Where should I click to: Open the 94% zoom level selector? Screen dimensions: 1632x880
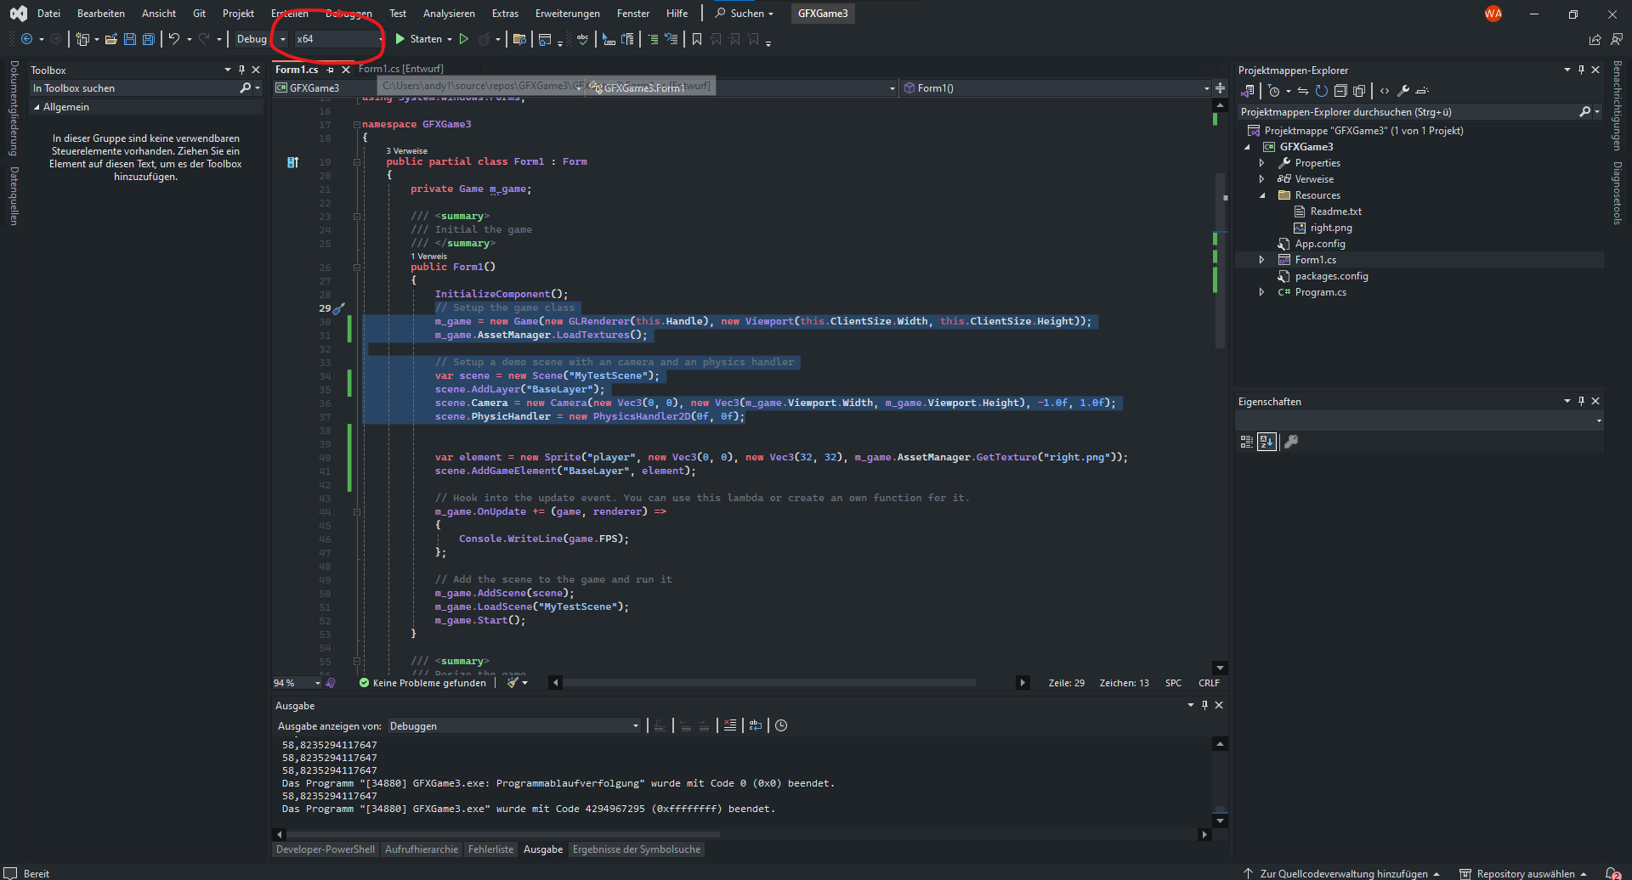pos(289,682)
